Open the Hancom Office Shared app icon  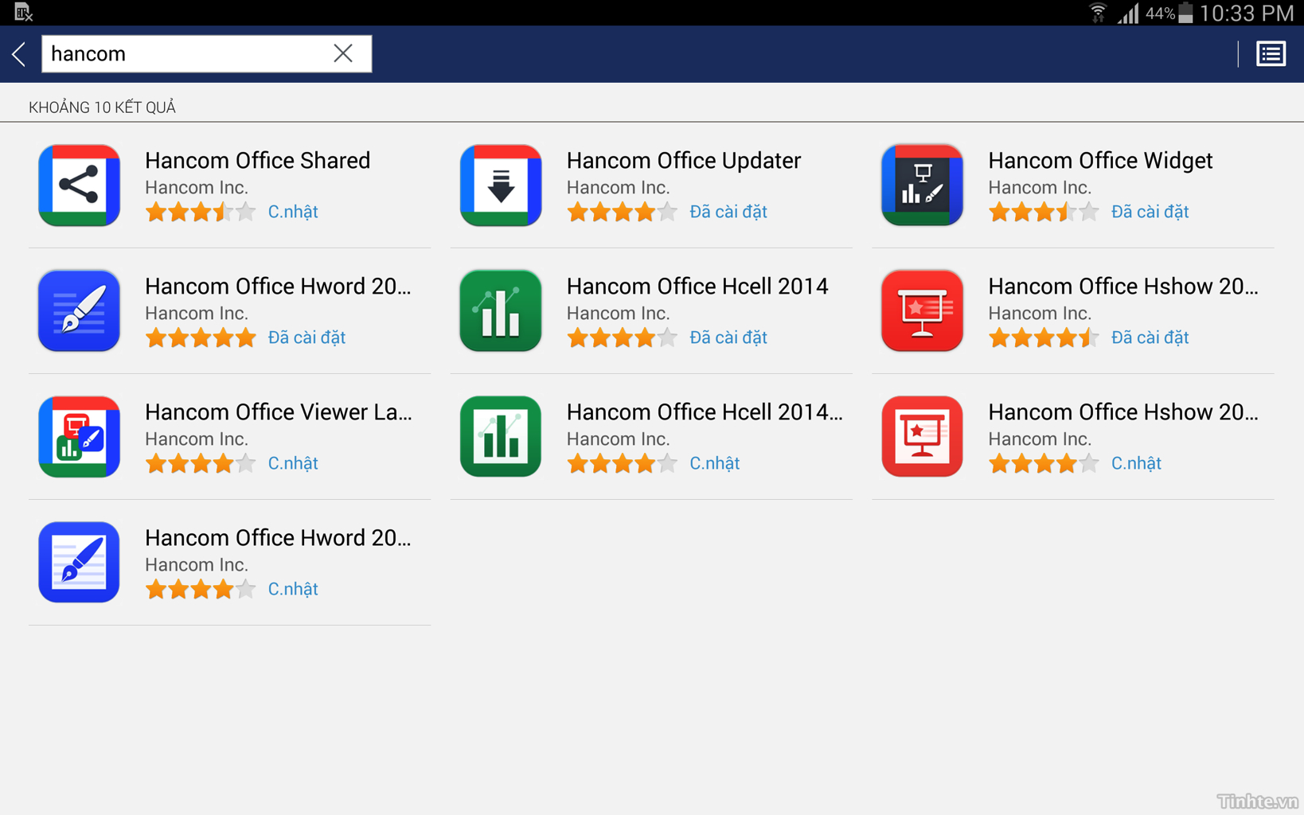coord(79,185)
